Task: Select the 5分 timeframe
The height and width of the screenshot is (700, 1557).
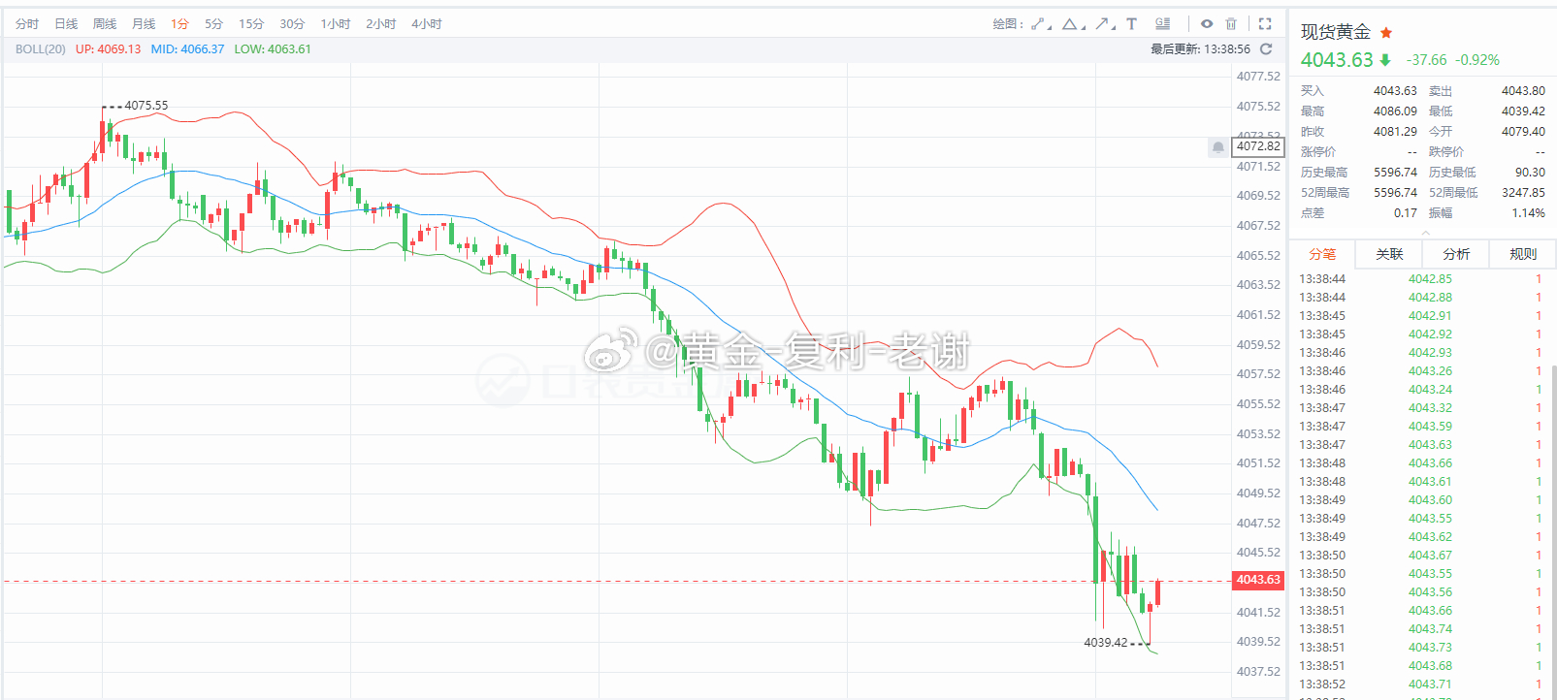Action: pyautogui.click(x=213, y=24)
